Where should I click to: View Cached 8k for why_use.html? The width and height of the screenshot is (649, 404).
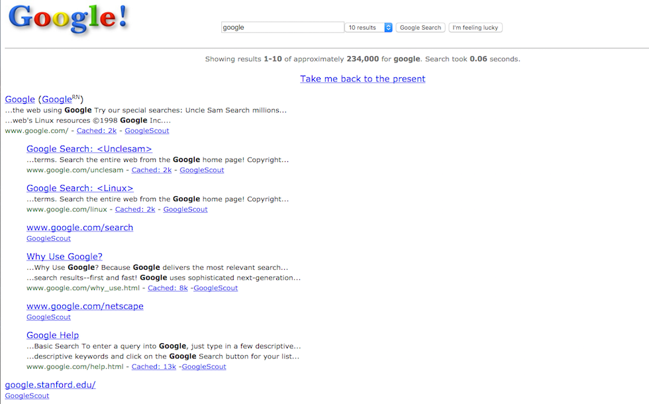pyautogui.click(x=168, y=288)
